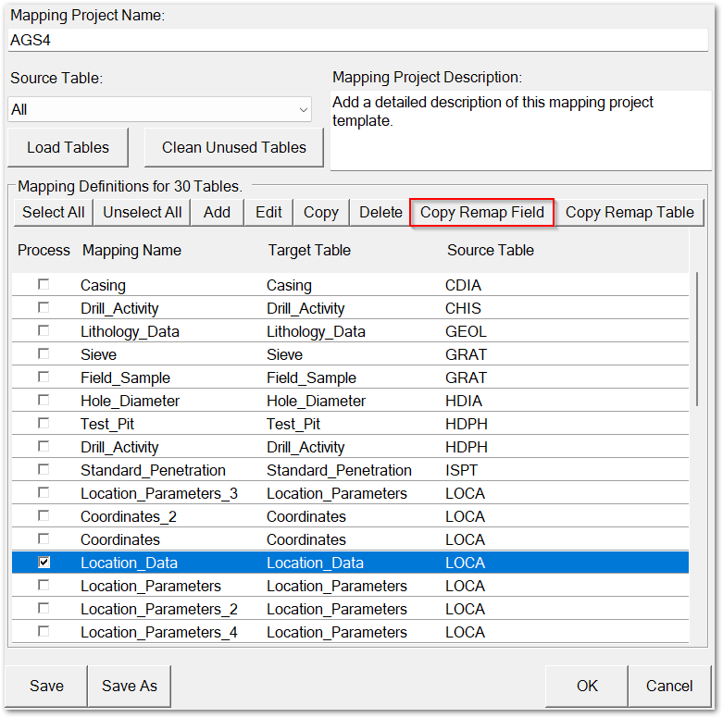This screenshot has height=718, width=723.
Task: Enable Process checkbox for Location_Parameters_3
Action: (x=44, y=492)
